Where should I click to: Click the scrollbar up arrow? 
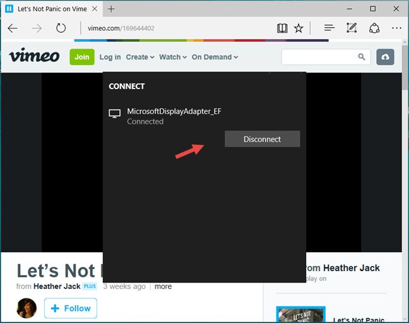click(405, 42)
